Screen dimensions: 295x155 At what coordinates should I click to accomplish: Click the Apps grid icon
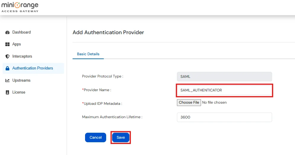coord(7,44)
